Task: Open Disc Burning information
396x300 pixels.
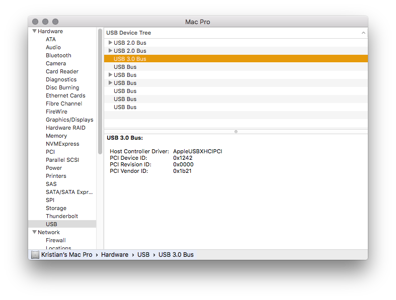Action: 62,87
